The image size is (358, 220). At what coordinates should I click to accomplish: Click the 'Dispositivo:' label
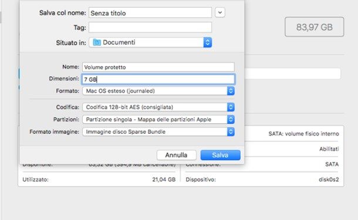(201, 180)
